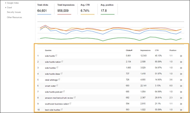190x113 pixels.
Task: Toggle the Avg. CTR metric
Action: (x=87, y=9)
